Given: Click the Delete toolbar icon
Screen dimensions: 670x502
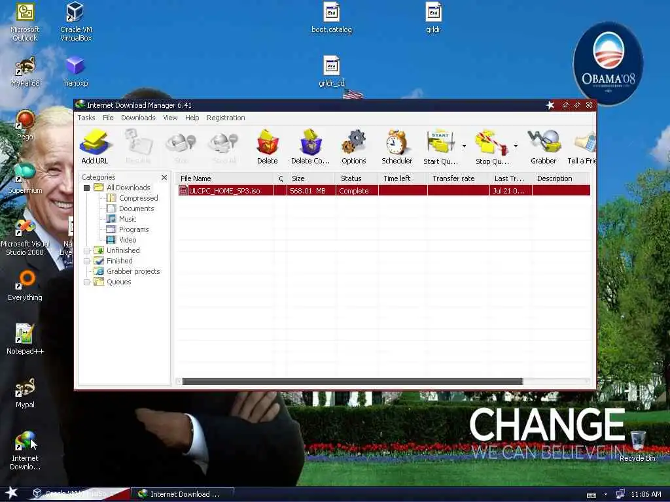Looking at the screenshot, I should (268, 146).
